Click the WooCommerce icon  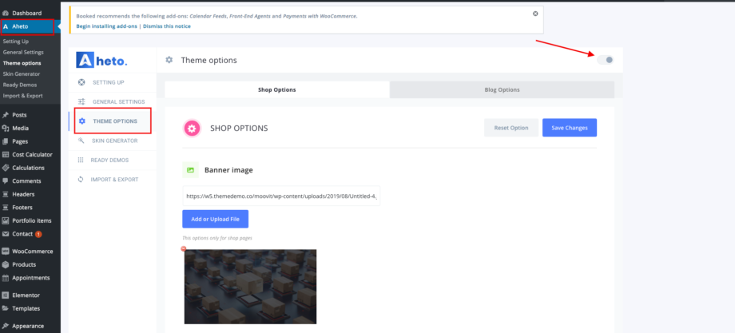point(6,251)
